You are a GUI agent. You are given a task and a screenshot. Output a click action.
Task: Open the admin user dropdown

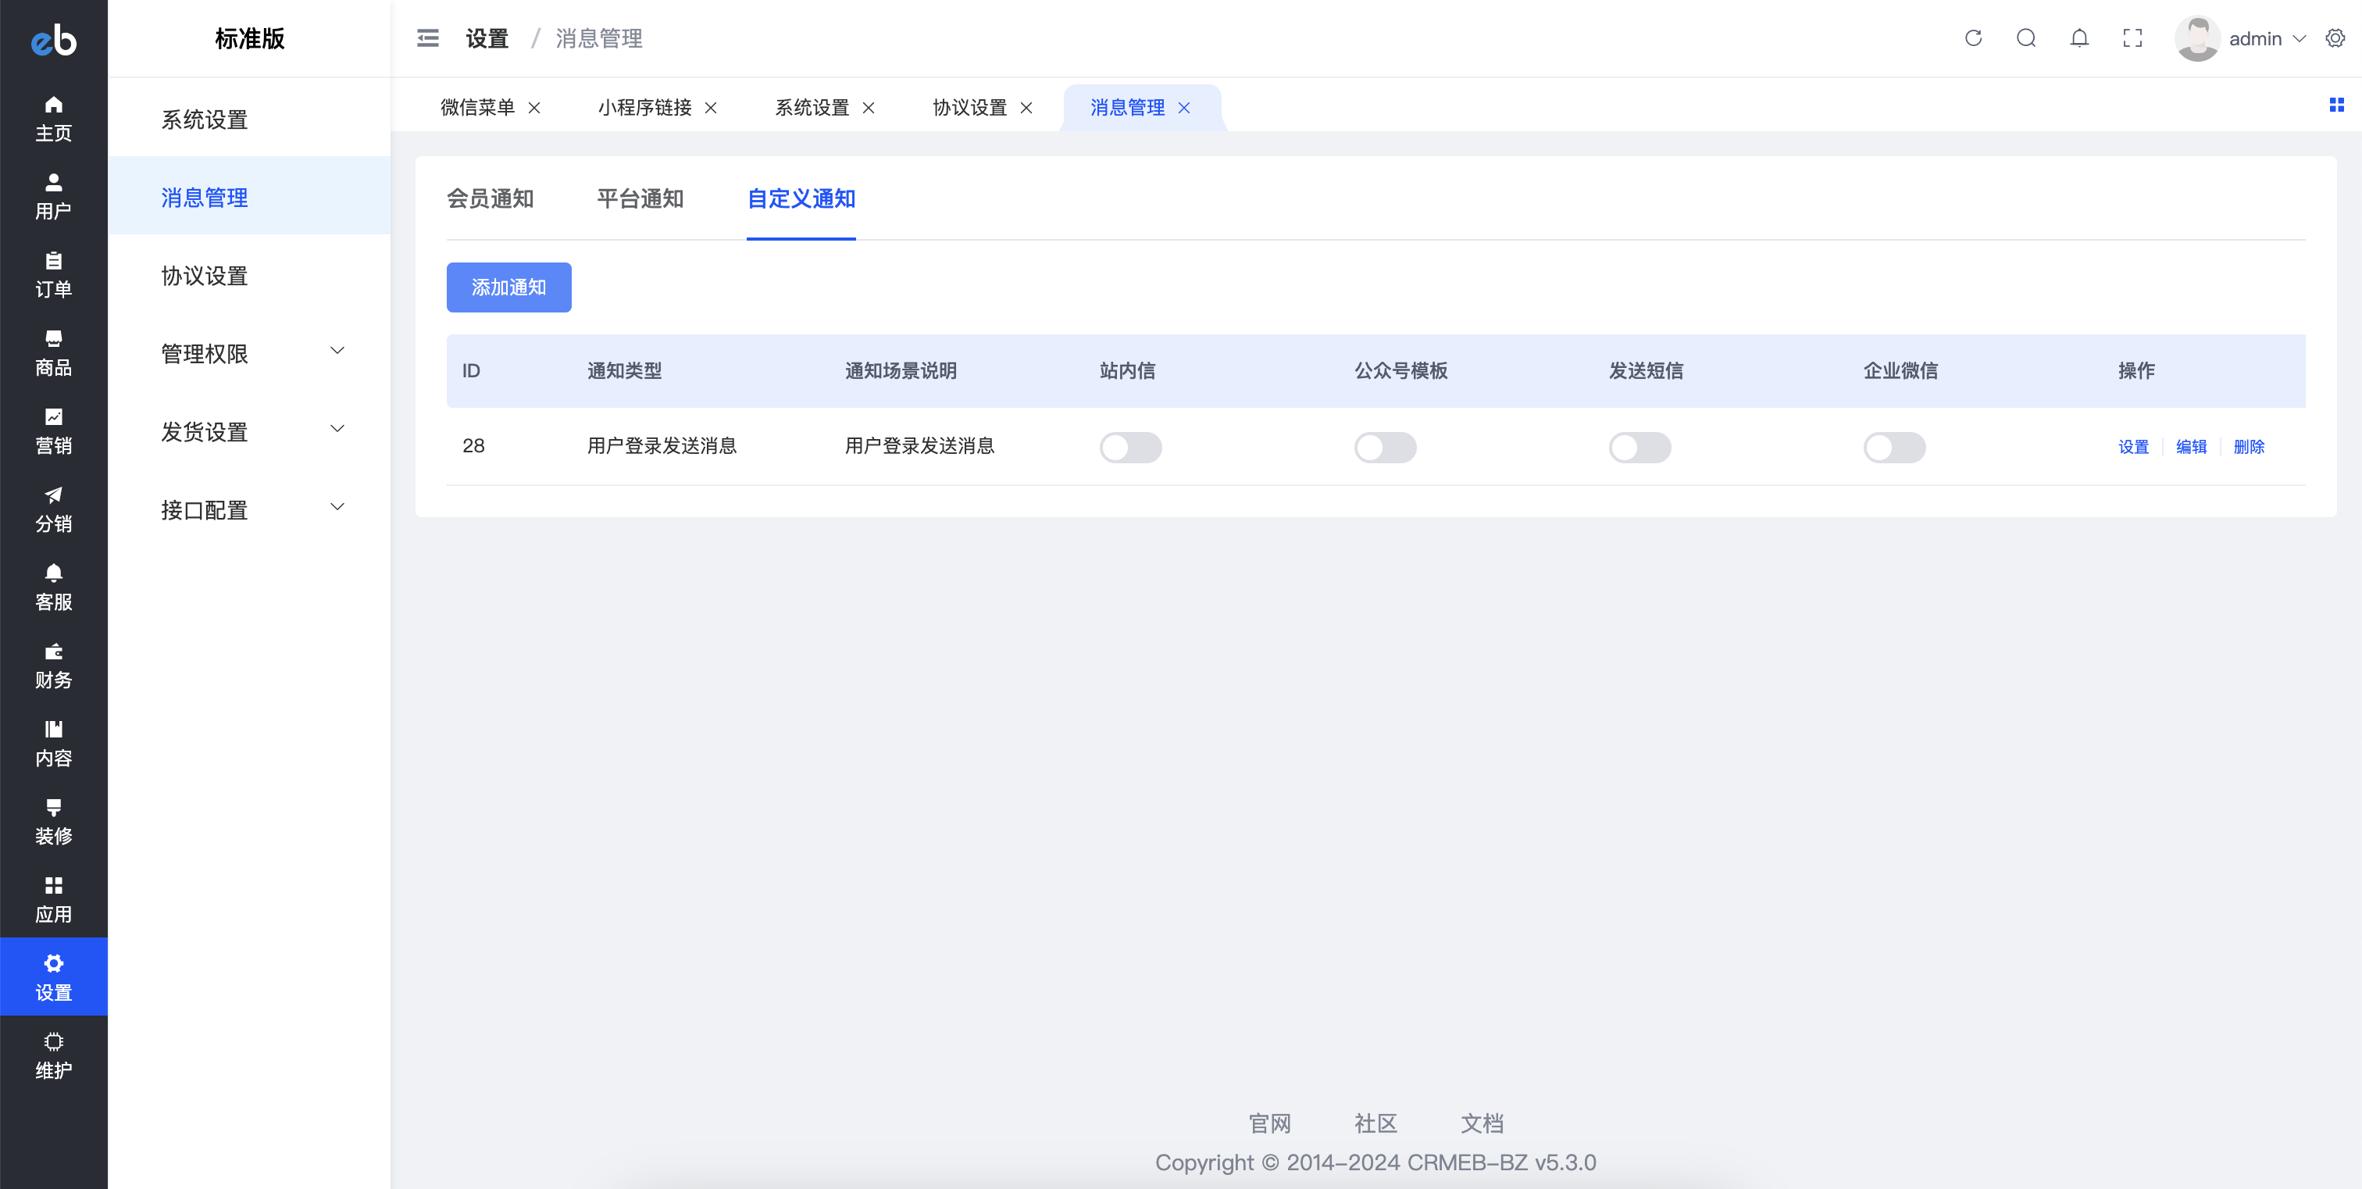[x=2267, y=38]
